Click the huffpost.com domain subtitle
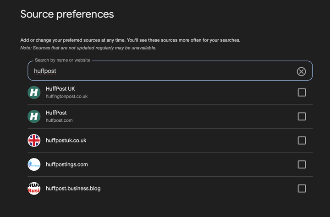Viewport: 330px width, 217px height. pos(59,120)
